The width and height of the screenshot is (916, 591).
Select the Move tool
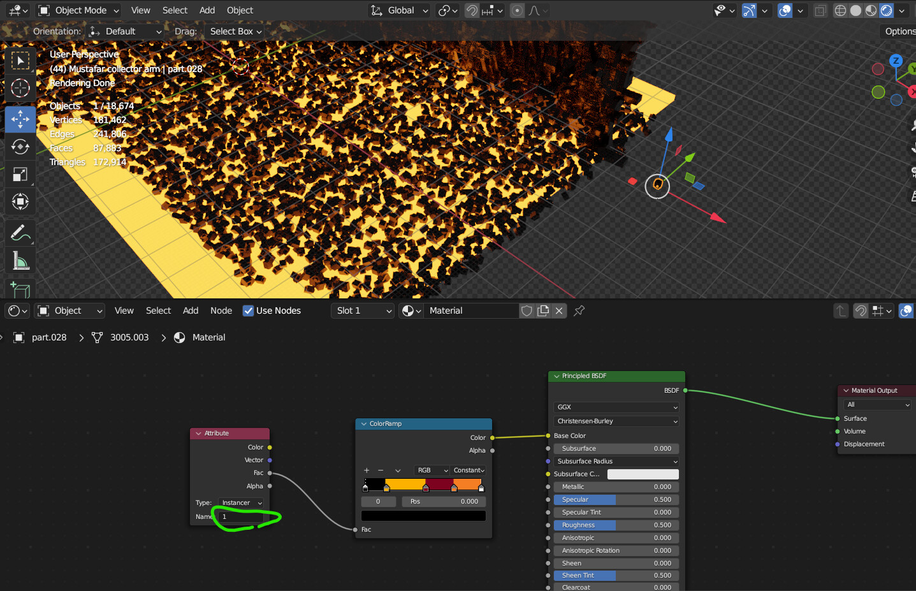20,119
